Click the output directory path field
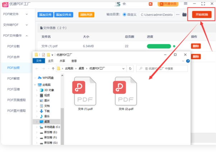Screen dimensions: 216x152 [x=157, y=15]
